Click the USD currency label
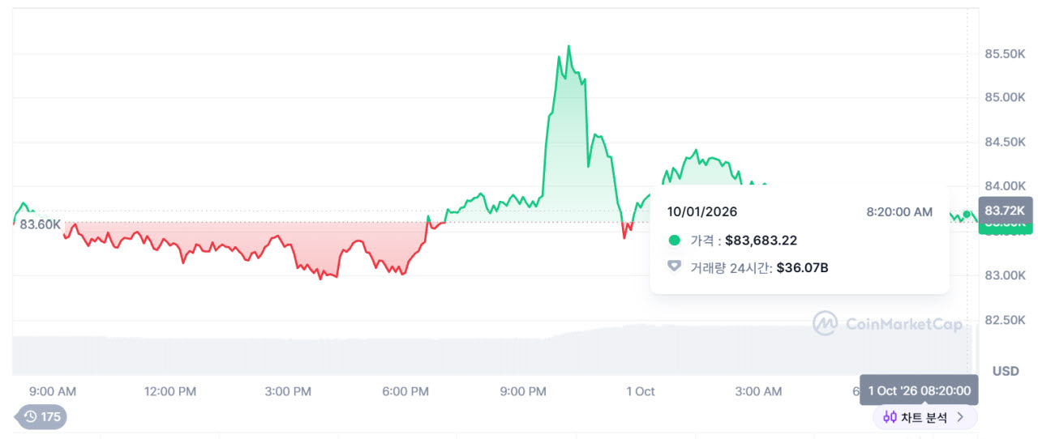Screen dimensions: 1038x439 click(x=1006, y=371)
